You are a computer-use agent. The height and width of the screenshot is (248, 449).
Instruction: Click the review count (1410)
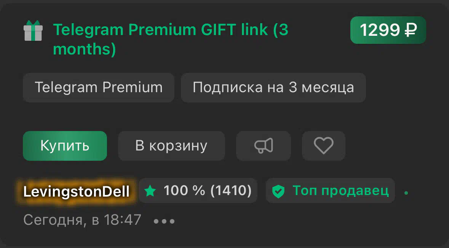[231, 191]
